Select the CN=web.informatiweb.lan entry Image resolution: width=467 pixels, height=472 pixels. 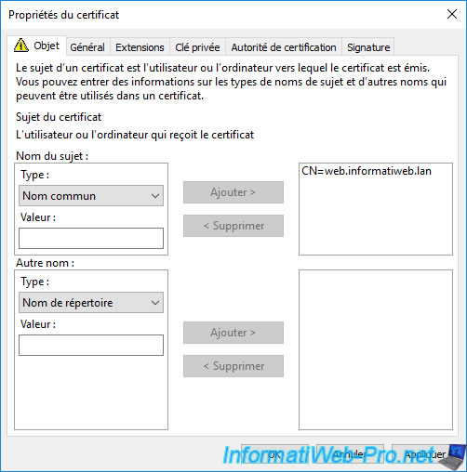pyautogui.click(x=367, y=171)
